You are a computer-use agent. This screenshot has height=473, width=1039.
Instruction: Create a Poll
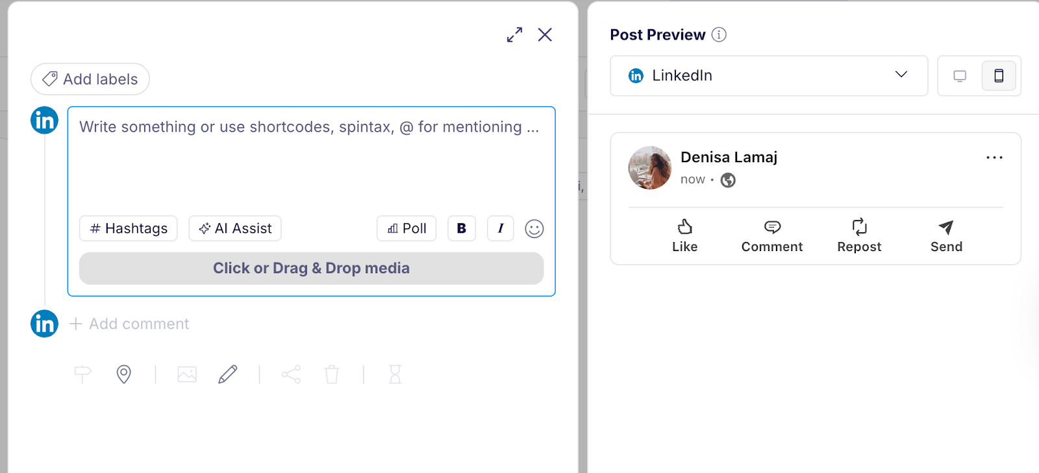pyautogui.click(x=406, y=228)
